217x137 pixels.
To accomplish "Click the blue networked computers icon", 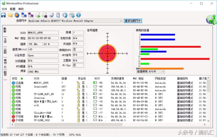I will point(24,15).
